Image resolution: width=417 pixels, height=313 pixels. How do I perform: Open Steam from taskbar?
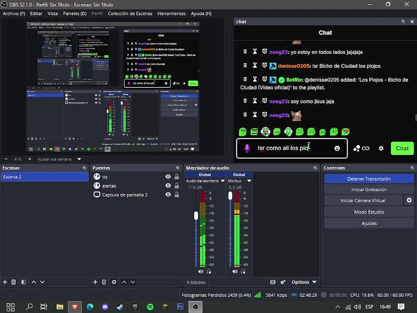[120, 307]
